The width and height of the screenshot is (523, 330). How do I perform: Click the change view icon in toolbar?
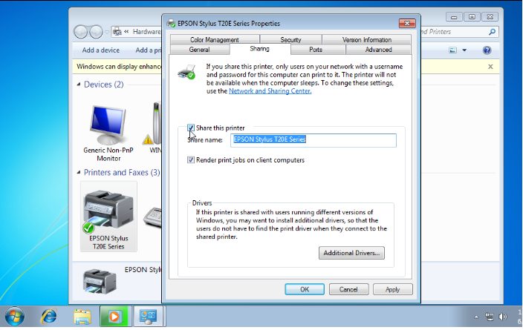452,50
